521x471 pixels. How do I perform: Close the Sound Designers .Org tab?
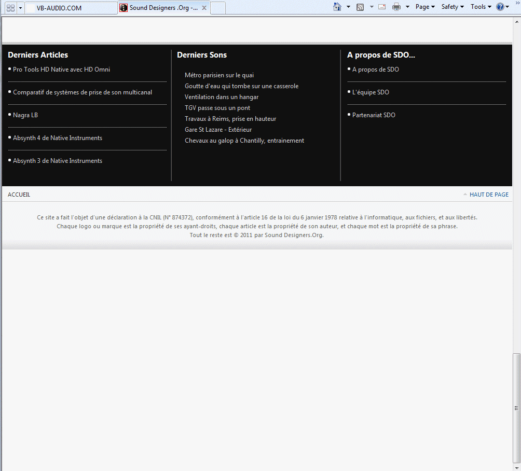tap(204, 8)
